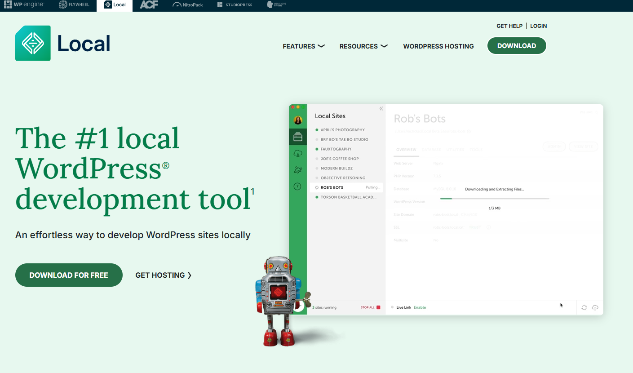Open WordPress Hosting menu item
Viewport: 633px width, 373px height.
tap(438, 46)
